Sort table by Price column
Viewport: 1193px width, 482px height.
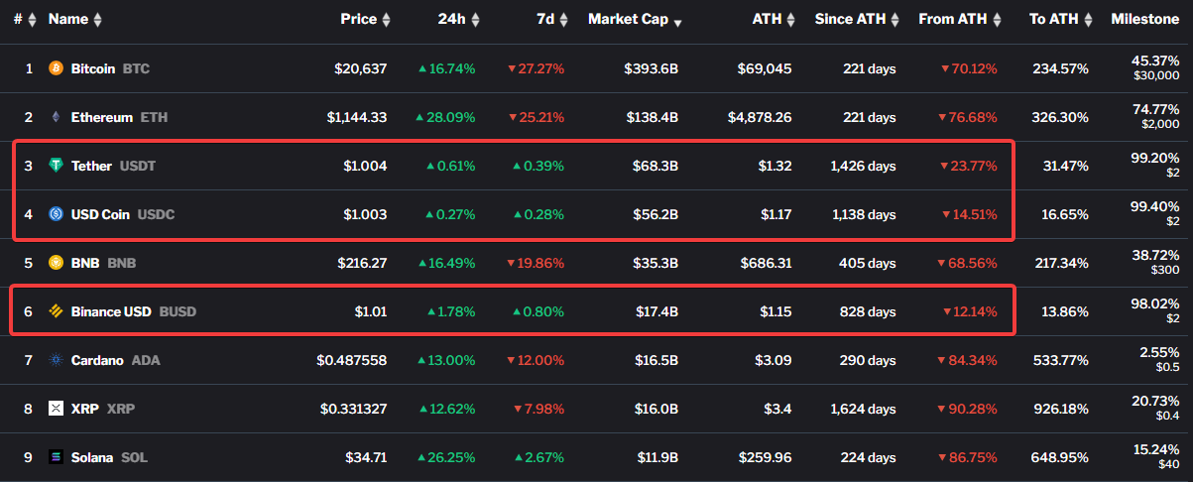pos(365,20)
